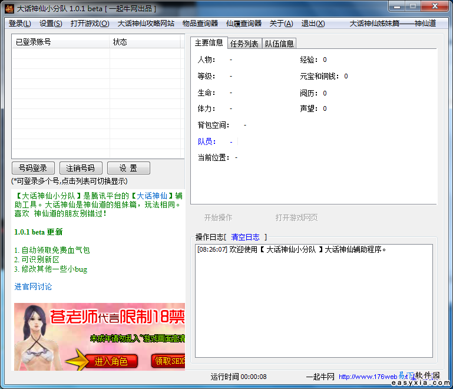
Task: Open the 物品查询器 menu item
Action: (x=200, y=24)
